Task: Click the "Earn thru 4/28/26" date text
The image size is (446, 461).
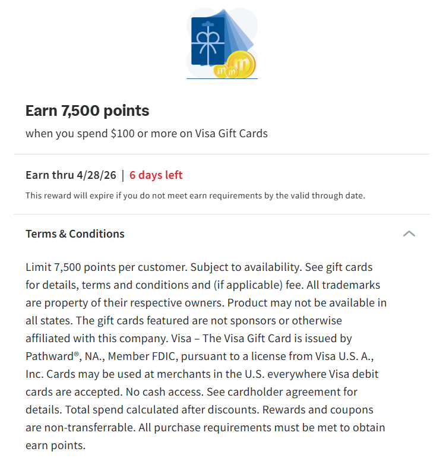Action: pyautogui.click(x=70, y=175)
